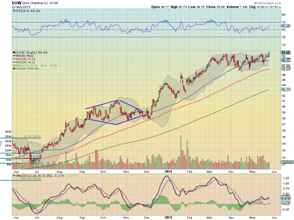Click the Dec label under price chart

pyautogui.click(x=147, y=172)
